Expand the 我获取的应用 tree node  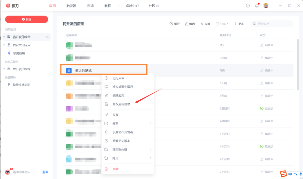point(4,45)
